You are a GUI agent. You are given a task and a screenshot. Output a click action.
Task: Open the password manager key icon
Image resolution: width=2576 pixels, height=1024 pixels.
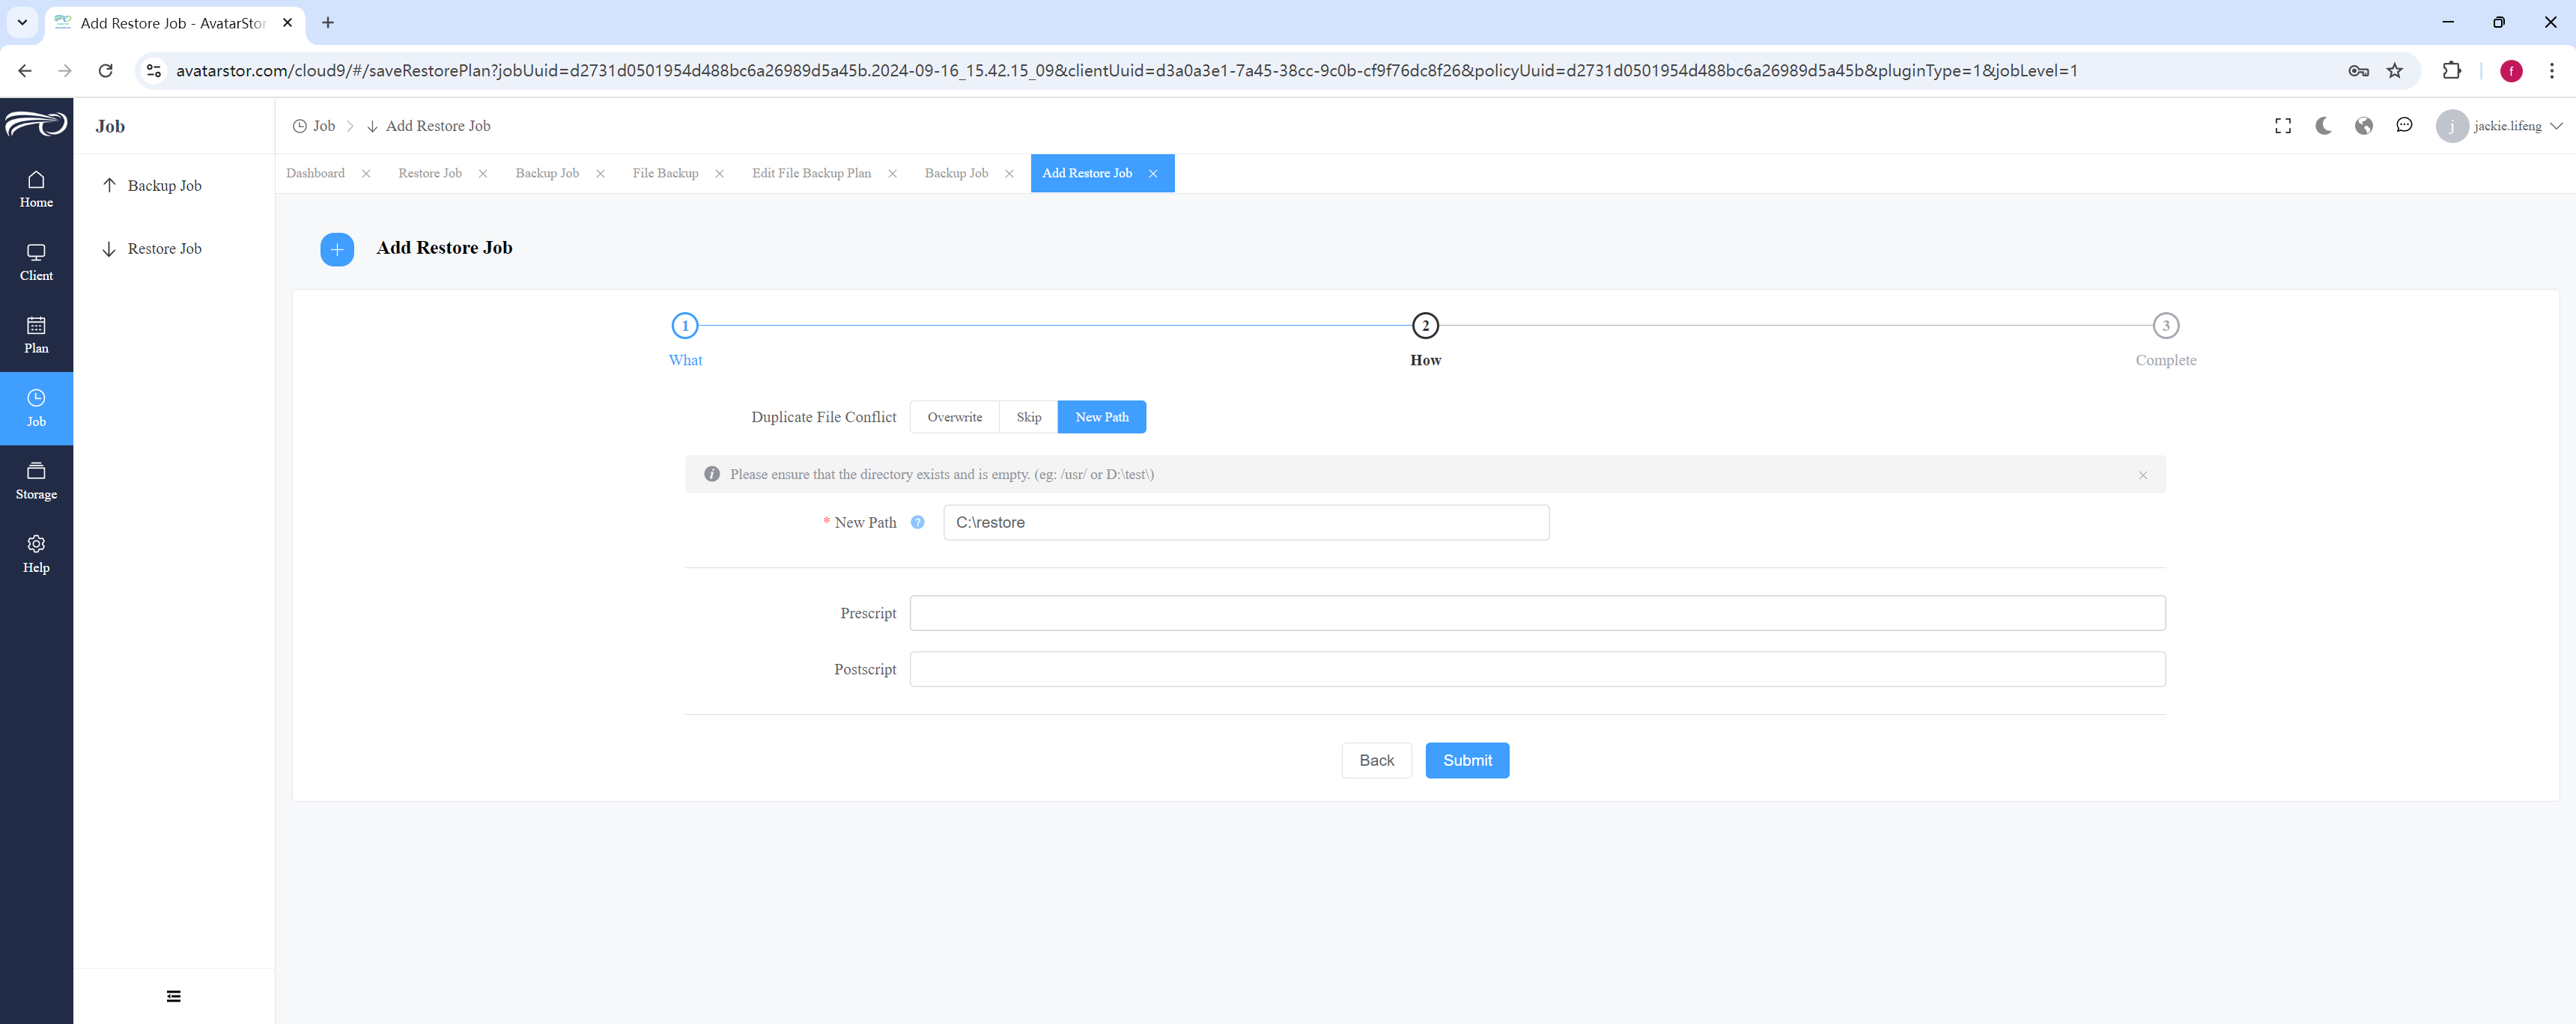pos(2358,71)
